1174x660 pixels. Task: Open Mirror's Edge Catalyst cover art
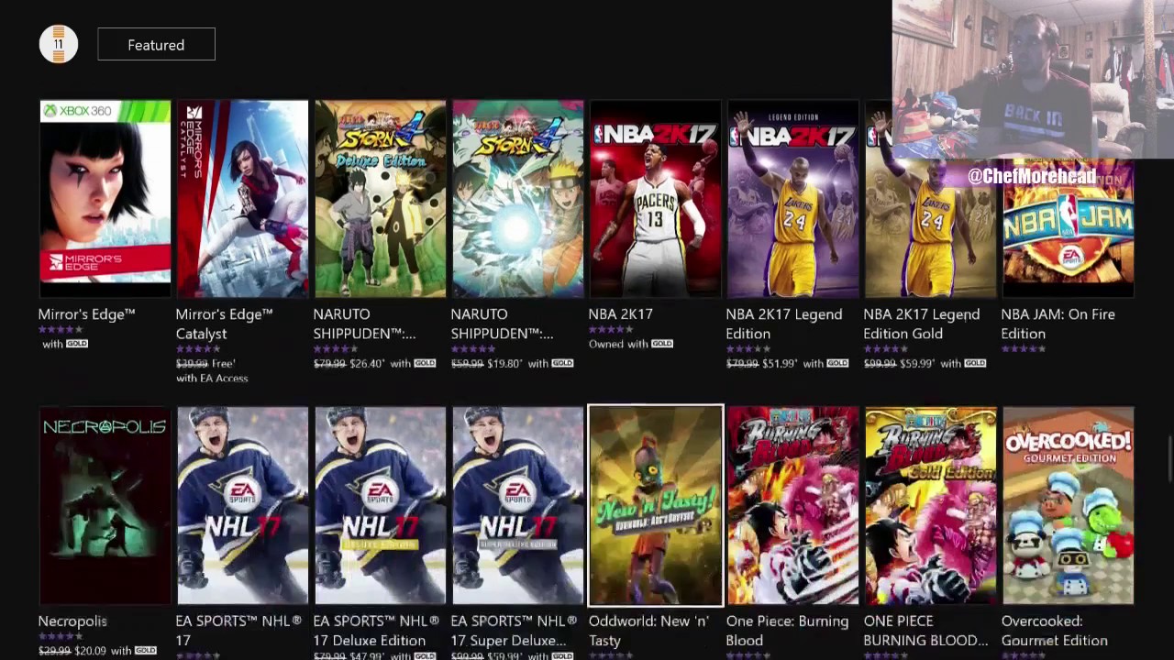click(x=243, y=199)
